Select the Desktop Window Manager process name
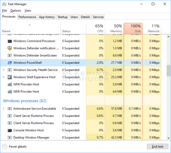 click(31, 138)
